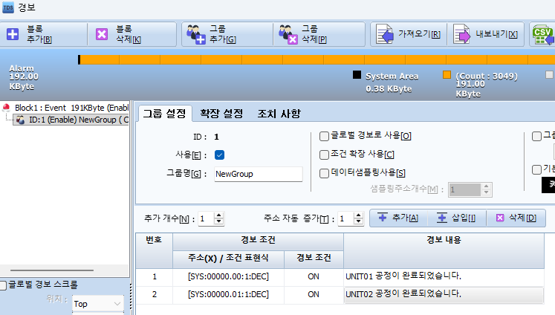Click the Block Delete (블록 삭제) icon
This screenshot has width=555, height=315.
point(102,34)
